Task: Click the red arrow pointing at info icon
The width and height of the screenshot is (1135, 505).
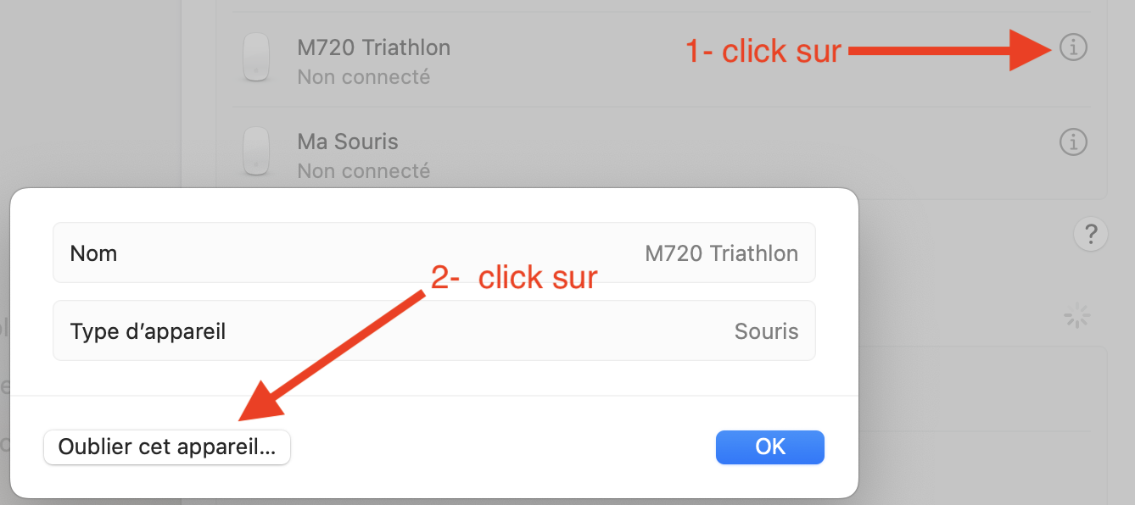Action: pos(950,51)
